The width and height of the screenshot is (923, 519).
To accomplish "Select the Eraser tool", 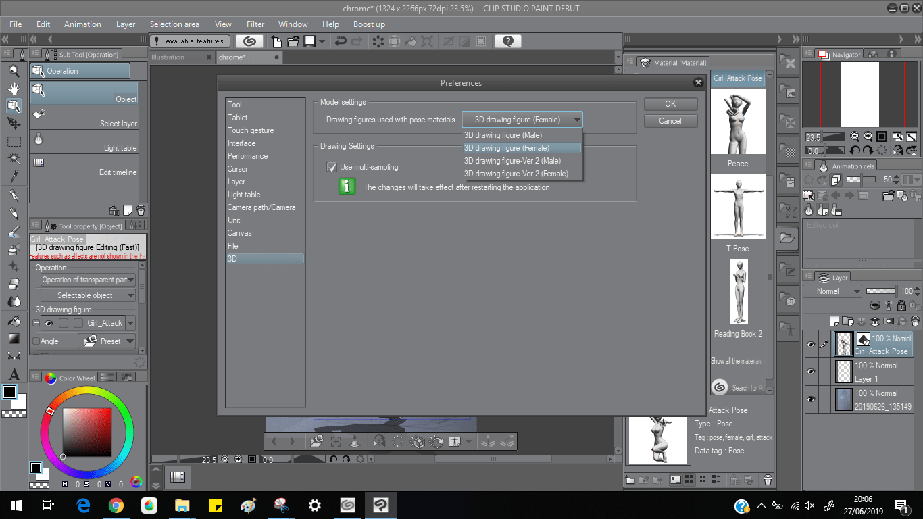I will [14, 284].
